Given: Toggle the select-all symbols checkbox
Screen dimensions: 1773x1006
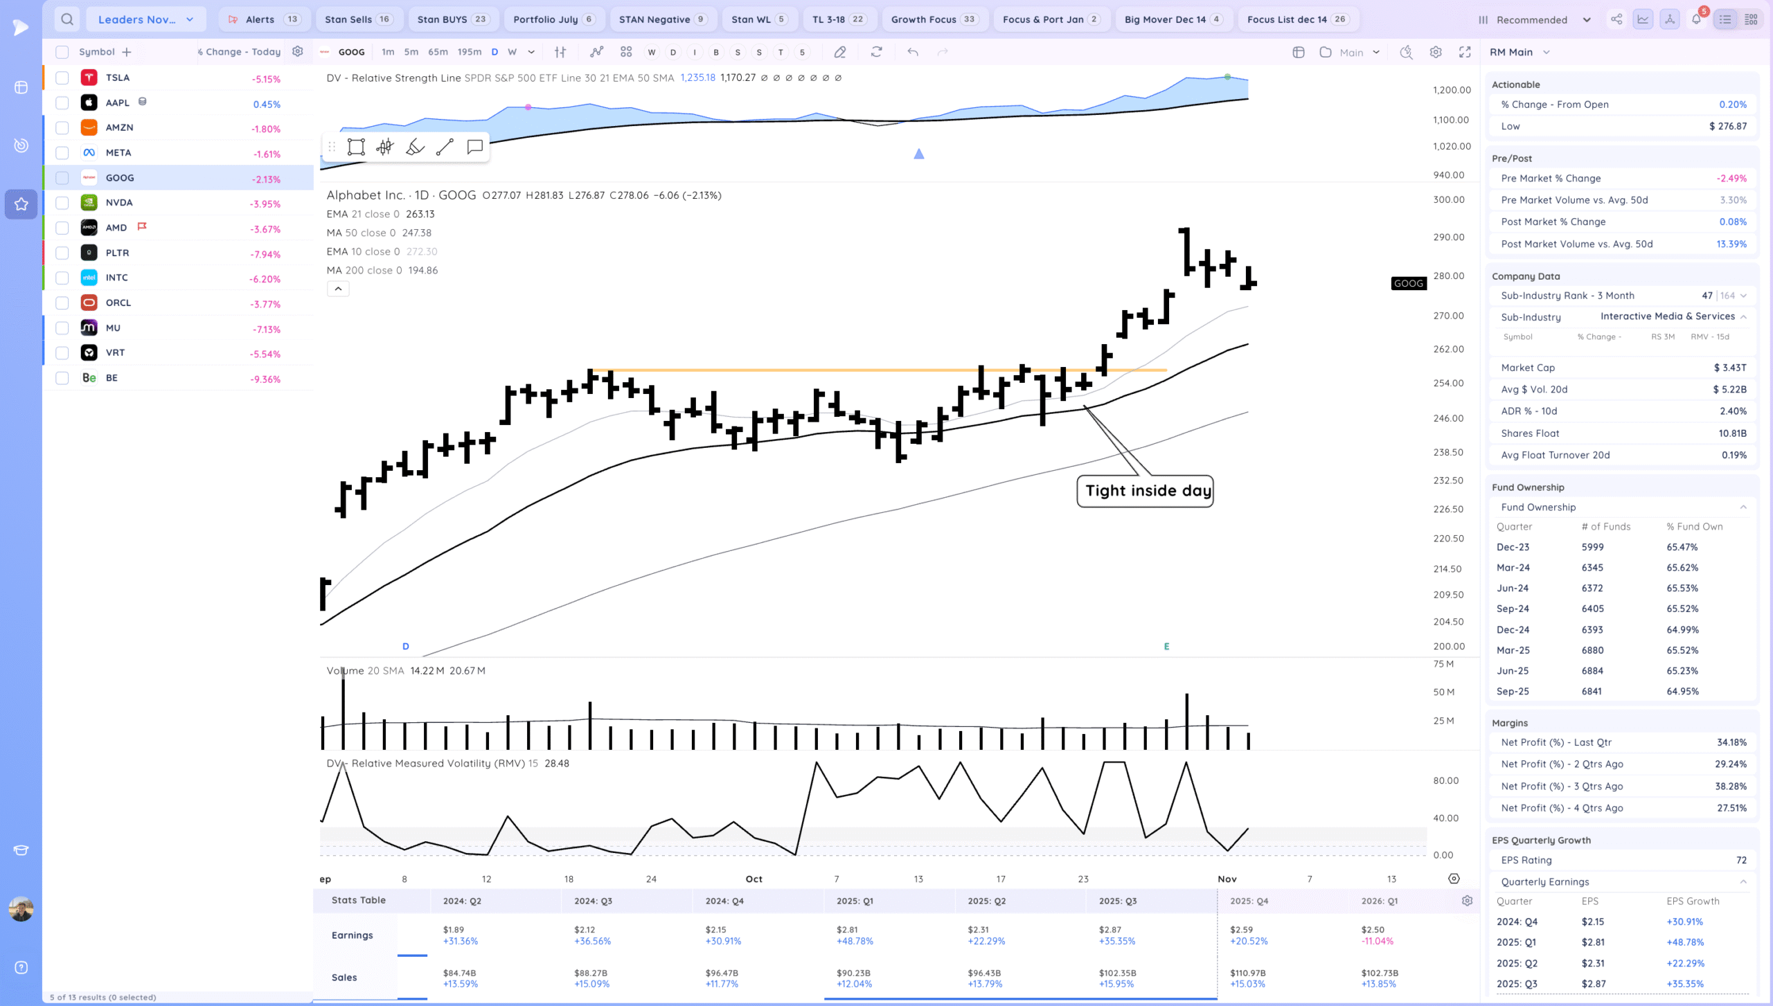Looking at the screenshot, I should tap(62, 52).
